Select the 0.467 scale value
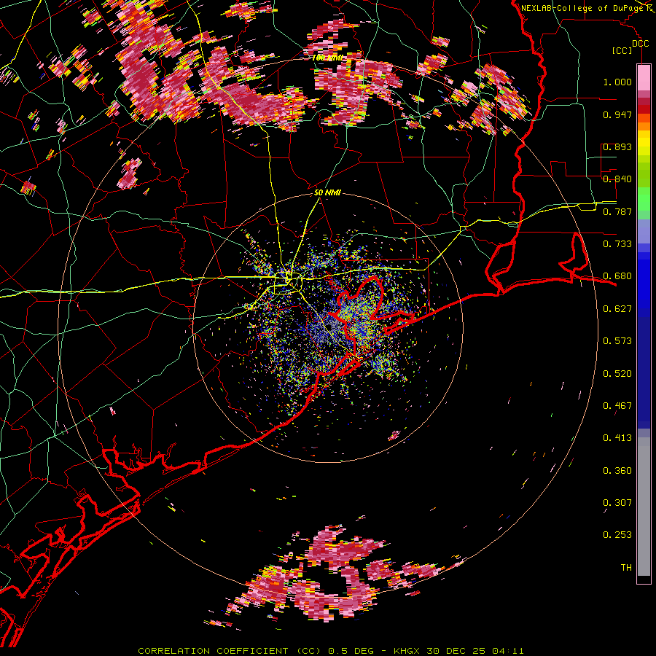The height and width of the screenshot is (656, 656). click(617, 406)
